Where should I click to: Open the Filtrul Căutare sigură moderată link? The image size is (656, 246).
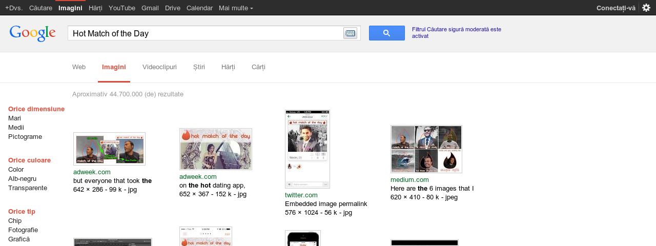(457, 32)
